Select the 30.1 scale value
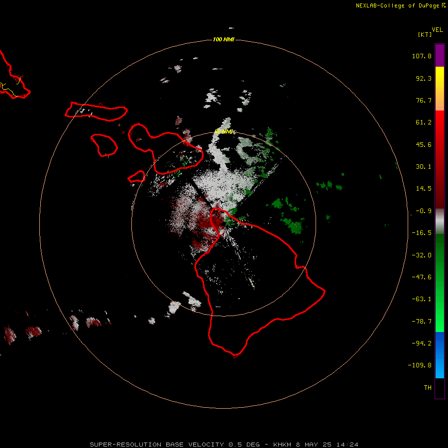 pos(424,167)
